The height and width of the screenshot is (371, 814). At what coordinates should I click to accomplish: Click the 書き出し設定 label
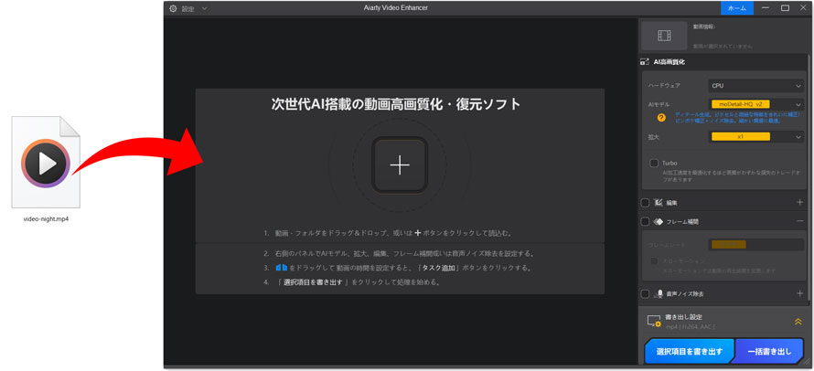point(684,316)
